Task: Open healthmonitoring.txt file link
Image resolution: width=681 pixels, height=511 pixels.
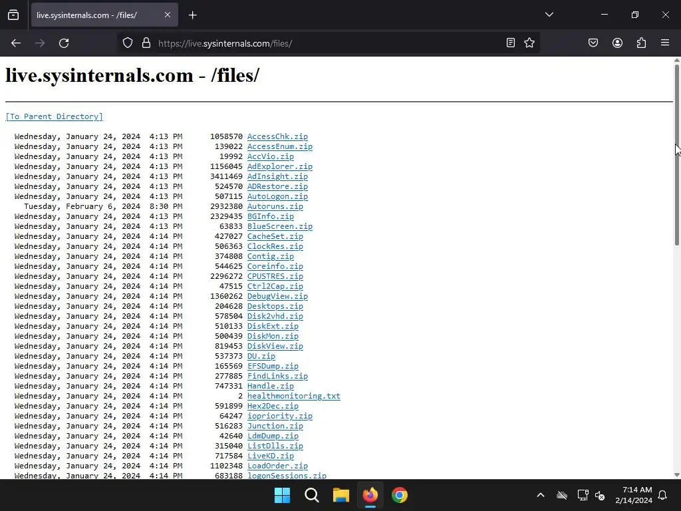Action: pos(293,397)
